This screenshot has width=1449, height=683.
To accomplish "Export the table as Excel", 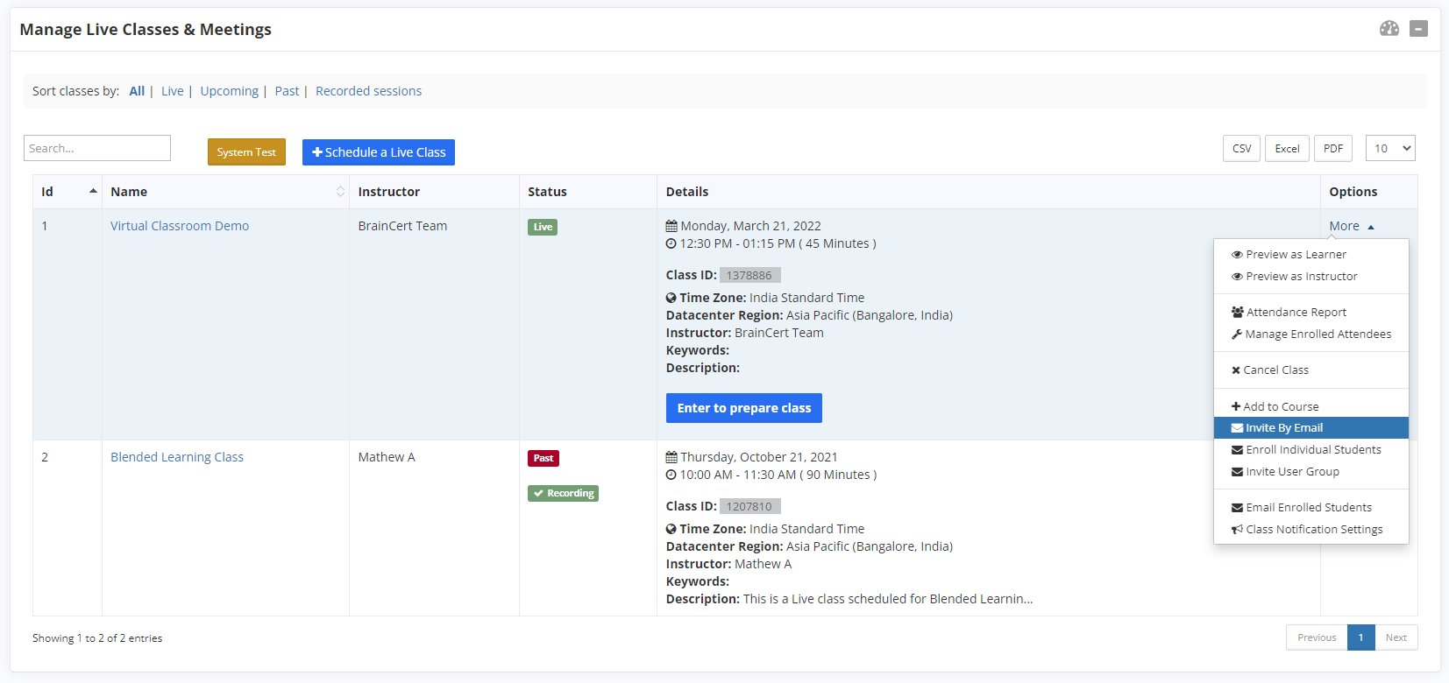I will coord(1287,149).
